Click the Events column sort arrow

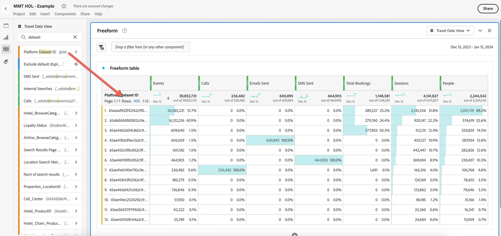[168, 98]
